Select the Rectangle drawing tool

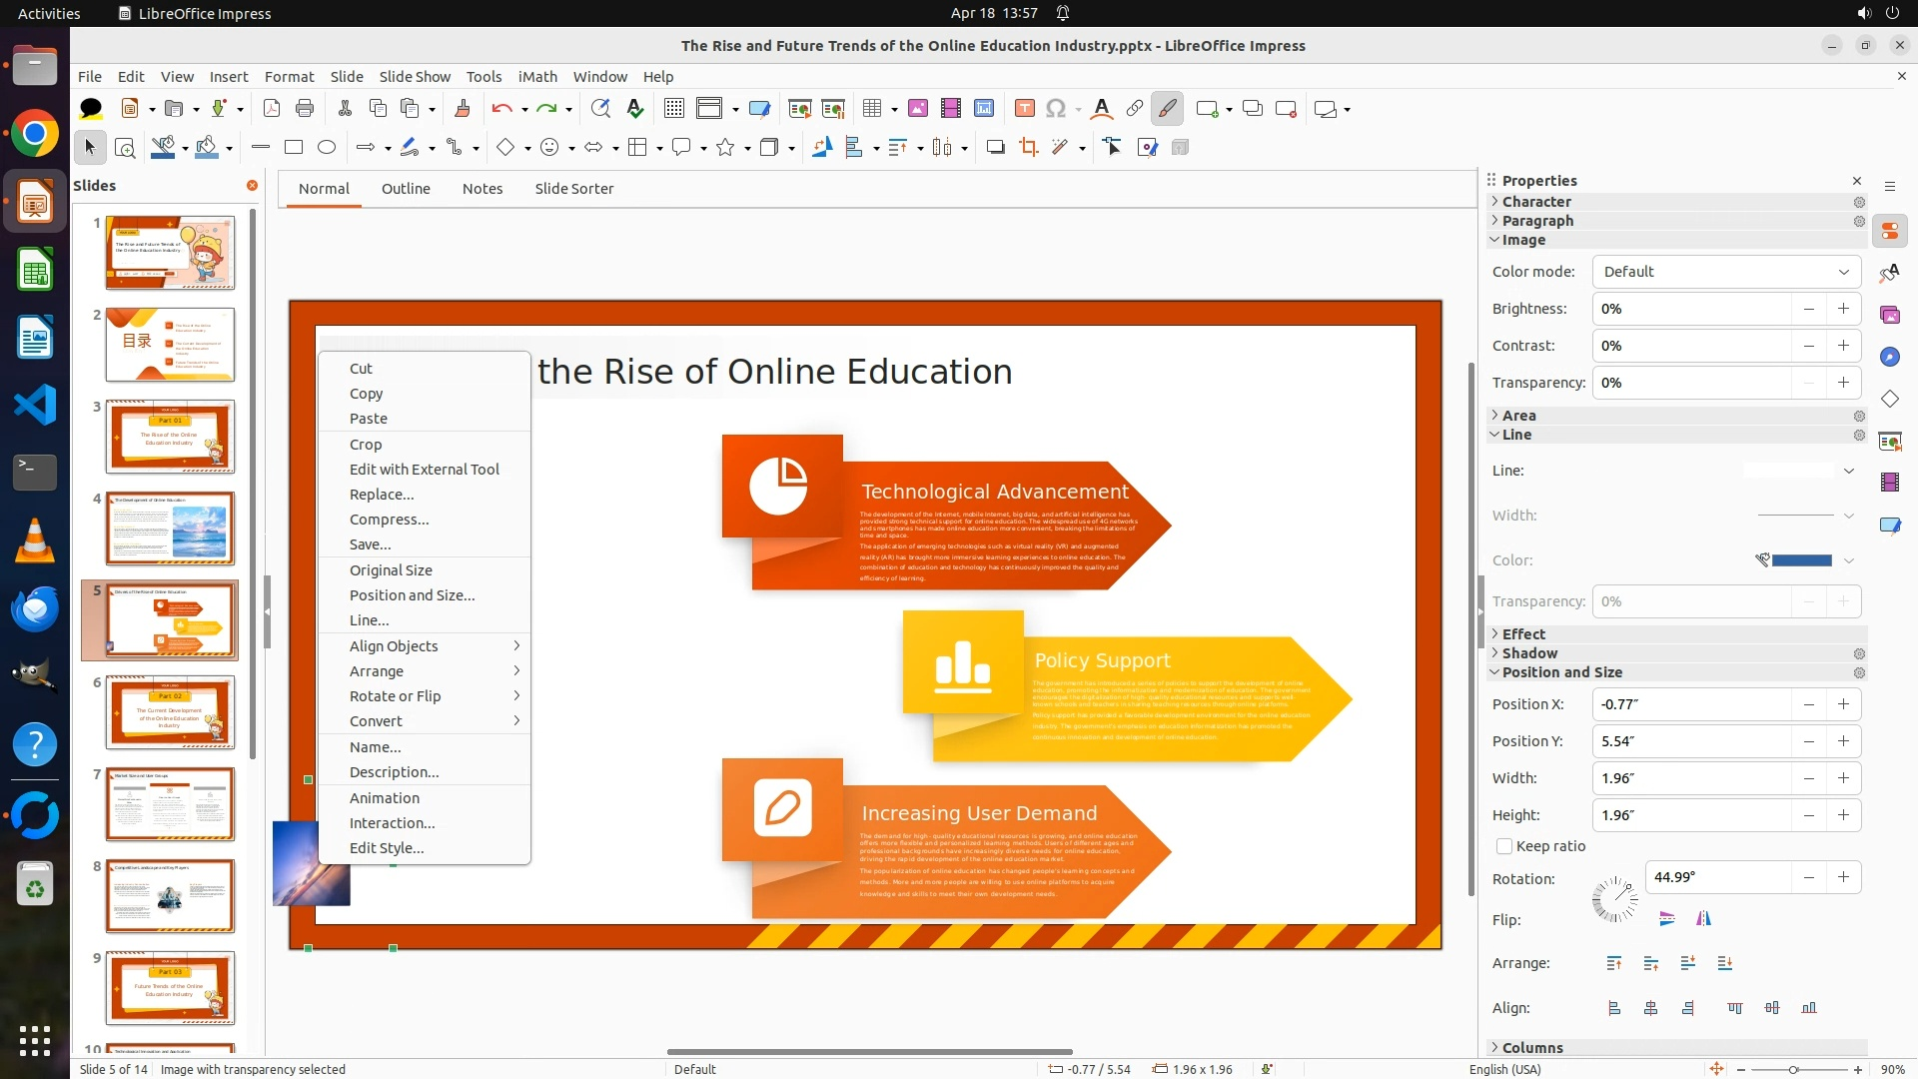point(294,148)
